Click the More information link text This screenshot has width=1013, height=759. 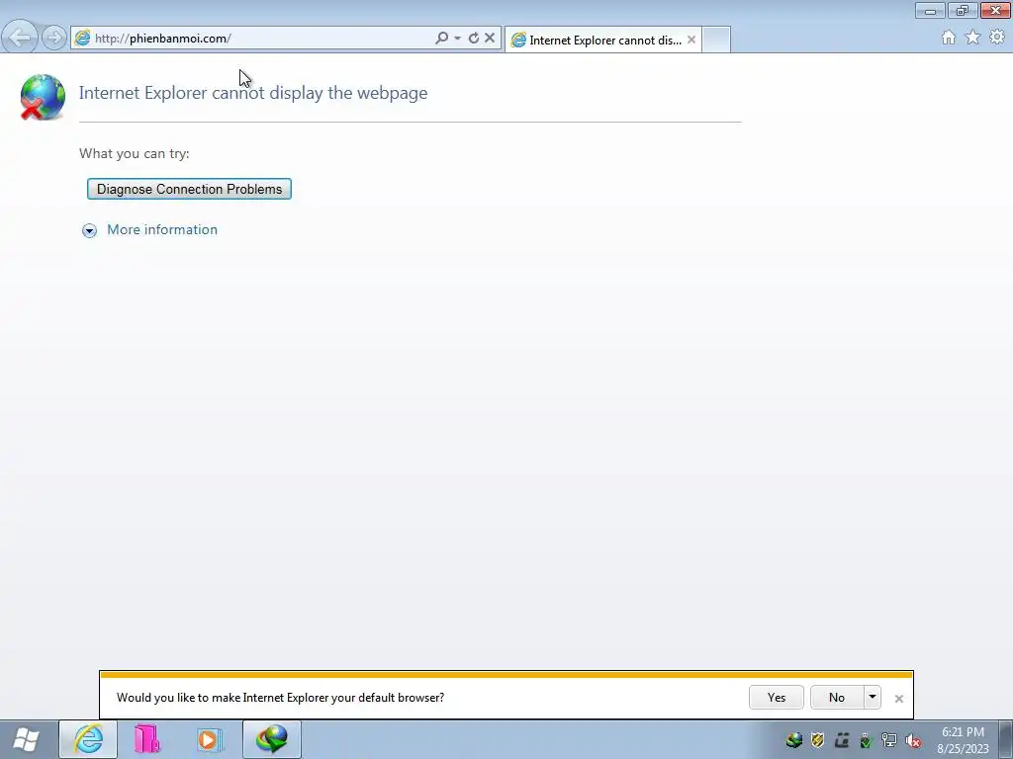click(x=162, y=229)
